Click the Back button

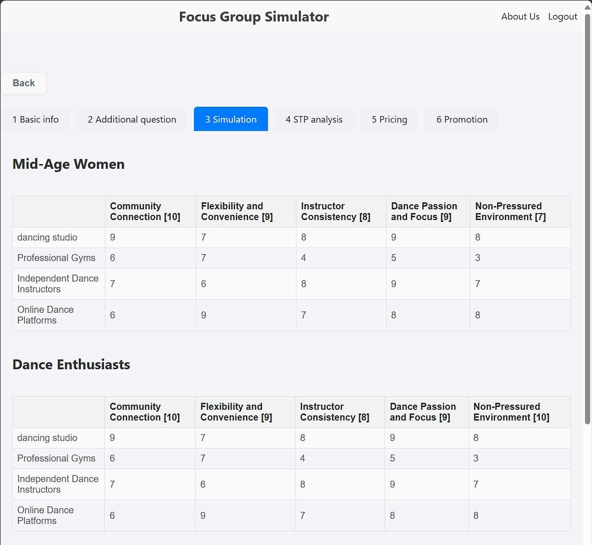click(24, 83)
